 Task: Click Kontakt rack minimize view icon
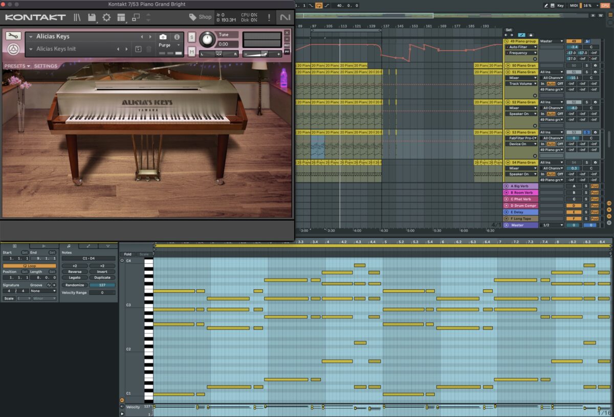point(136,17)
